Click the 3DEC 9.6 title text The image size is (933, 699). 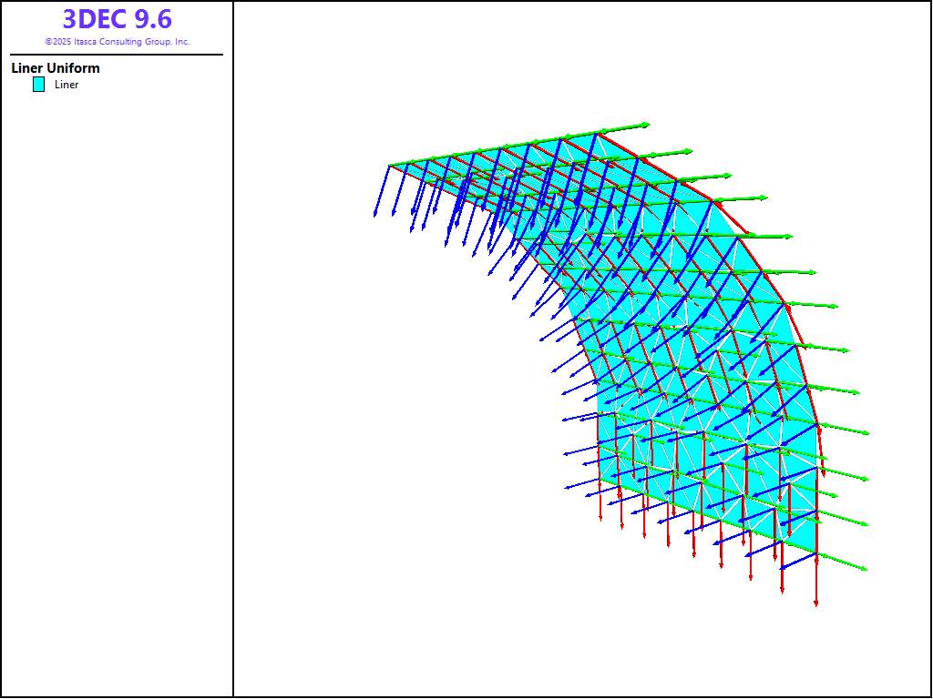click(x=117, y=19)
